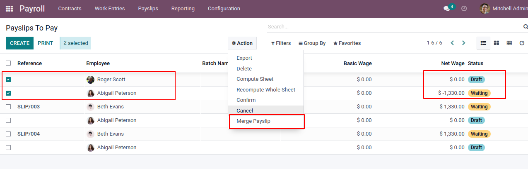Viewport: 528px width, 169px height.
Task: Uncheck Roger Scott payslip checkbox
Action: point(8,80)
